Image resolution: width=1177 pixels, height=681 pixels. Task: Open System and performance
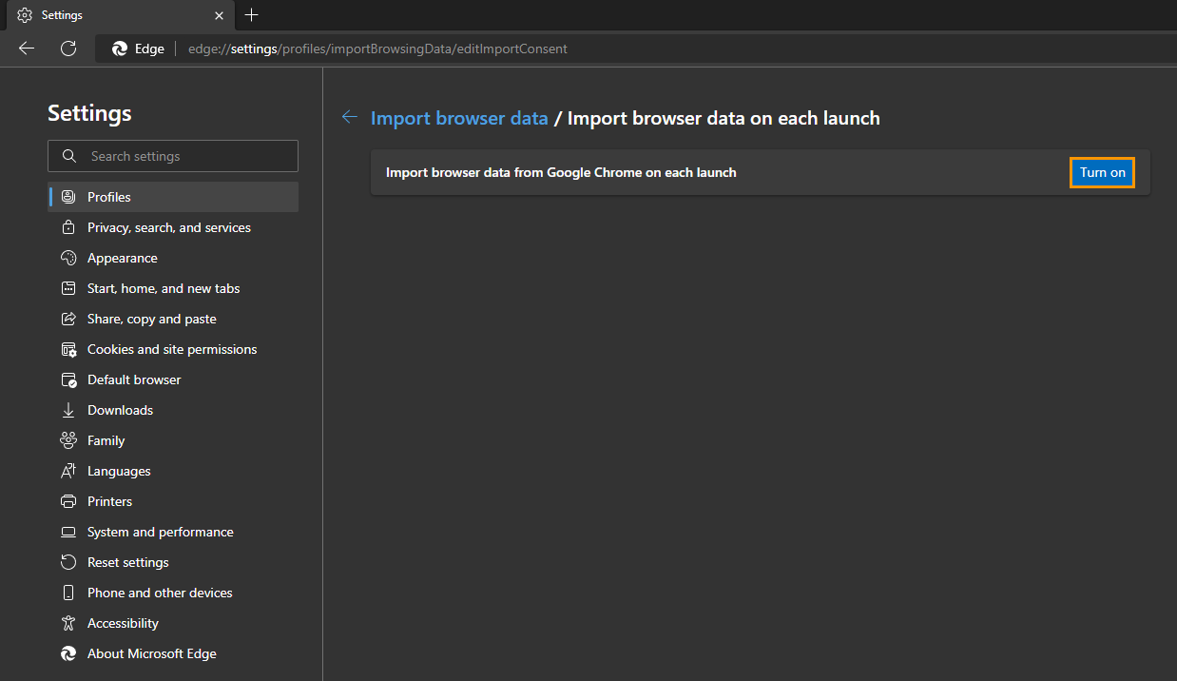click(x=173, y=532)
